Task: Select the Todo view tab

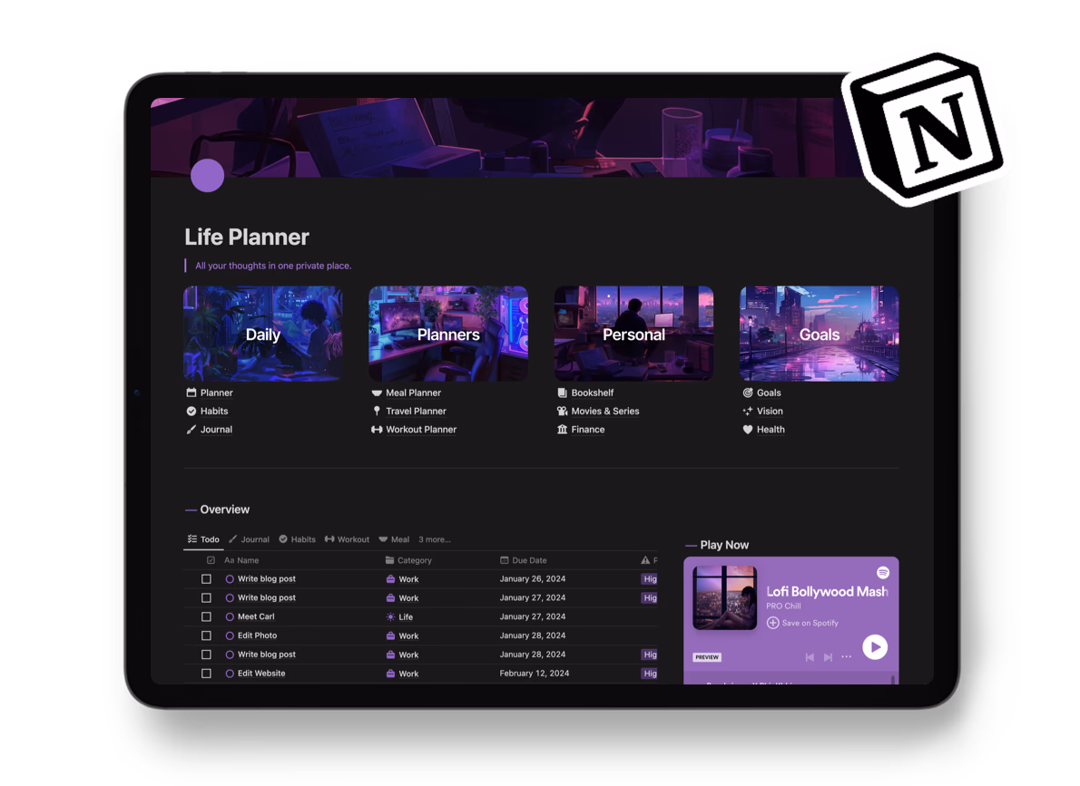Action: coord(203,539)
